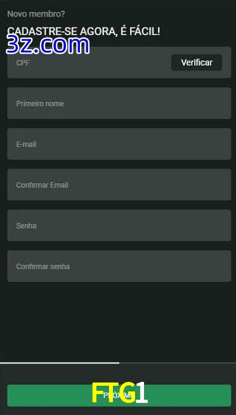
Task: Click the filled portion of progress bar
Action: click(x=60, y=363)
